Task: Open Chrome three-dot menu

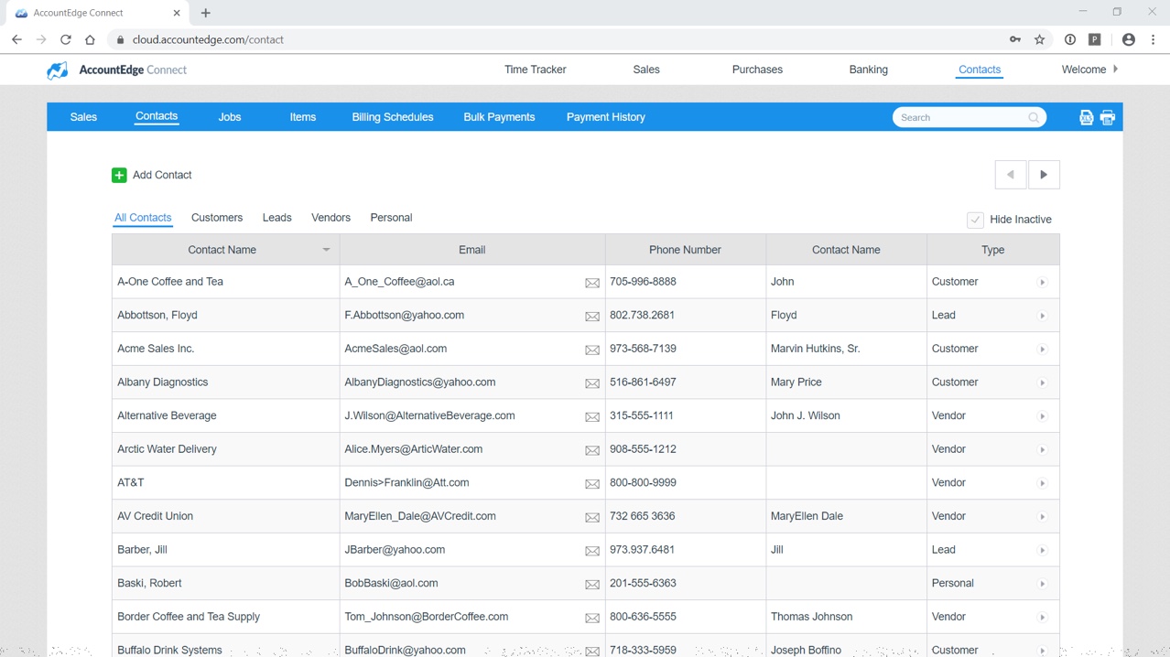Action: 1154,39
